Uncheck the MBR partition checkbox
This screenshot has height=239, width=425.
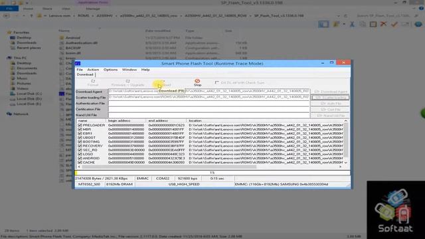(80, 129)
